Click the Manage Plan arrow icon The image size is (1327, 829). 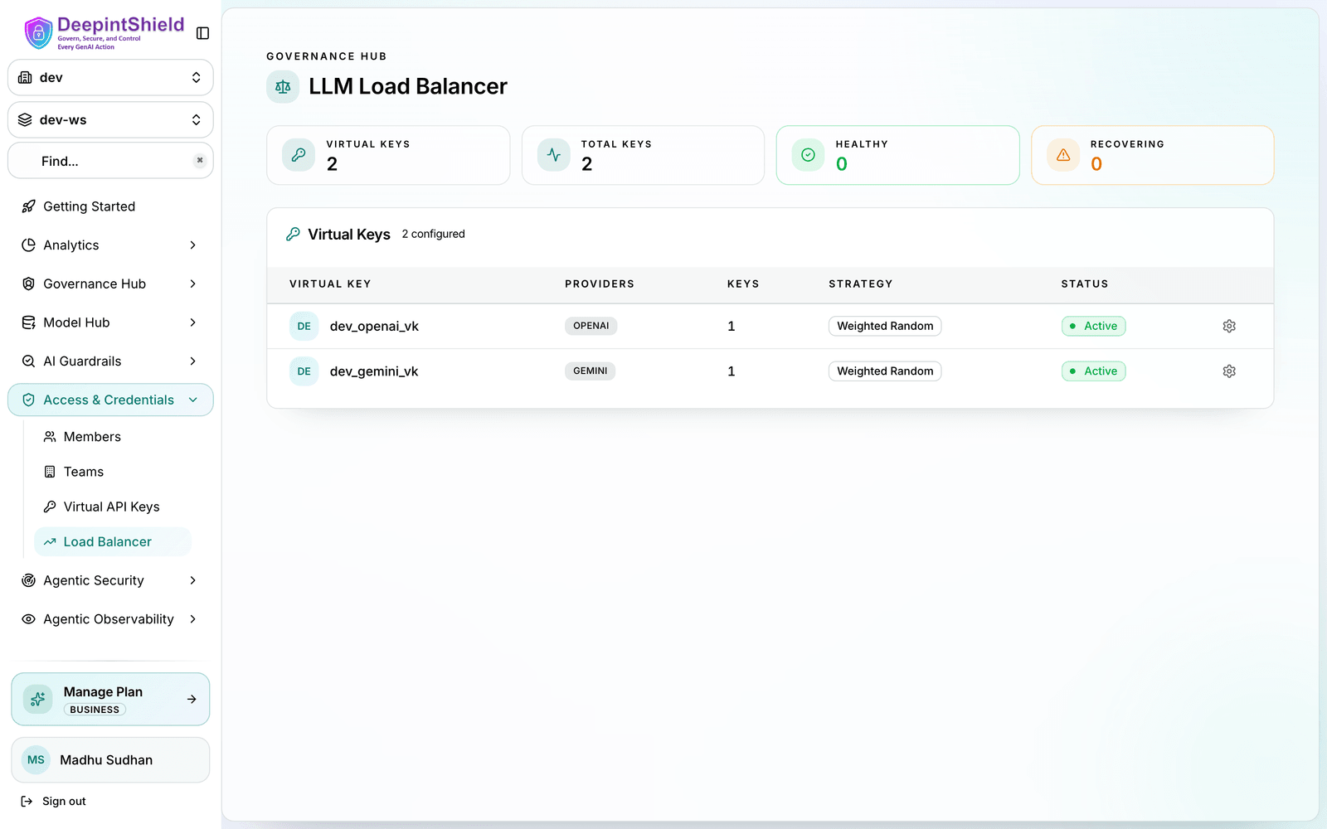192,700
